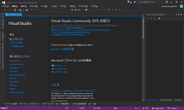
Task: Click the Navigate Forward toolbar icon
Action: pyautogui.click(x=10, y=10)
